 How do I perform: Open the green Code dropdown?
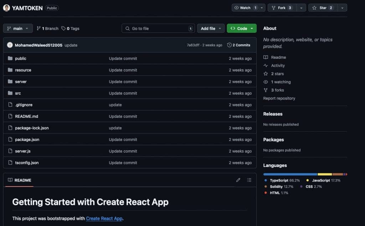(242, 28)
